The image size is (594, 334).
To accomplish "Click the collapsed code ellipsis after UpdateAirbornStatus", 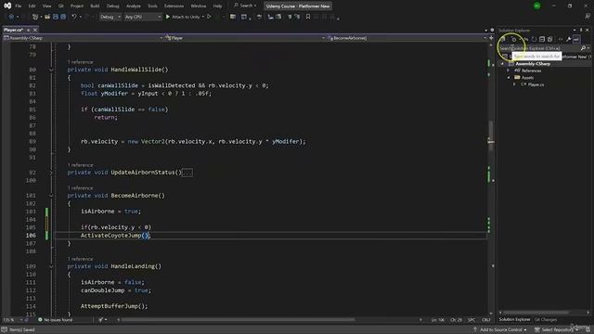I will pos(187,173).
